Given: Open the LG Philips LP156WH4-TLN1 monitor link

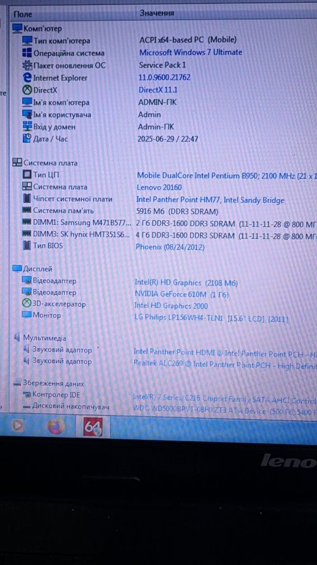Looking at the screenshot, I should pos(211,318).
